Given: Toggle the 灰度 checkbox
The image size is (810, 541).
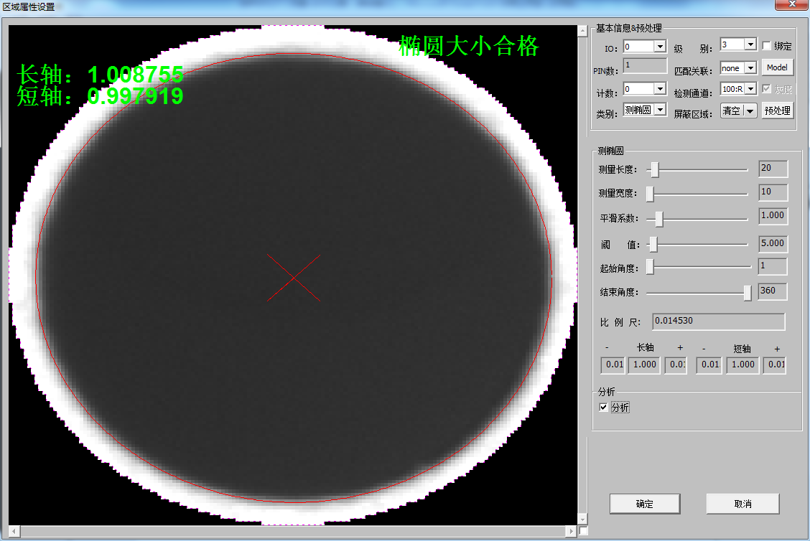Looking at the screenshot, I should (x=767, y=89).
